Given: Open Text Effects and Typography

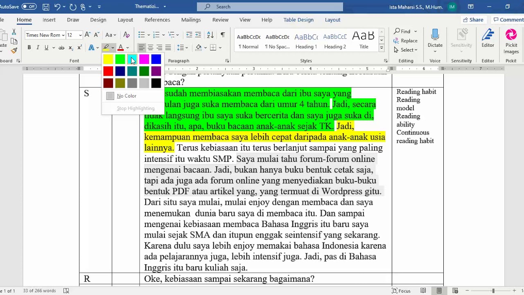Looking at the screenshot, I should click(91, 48).
